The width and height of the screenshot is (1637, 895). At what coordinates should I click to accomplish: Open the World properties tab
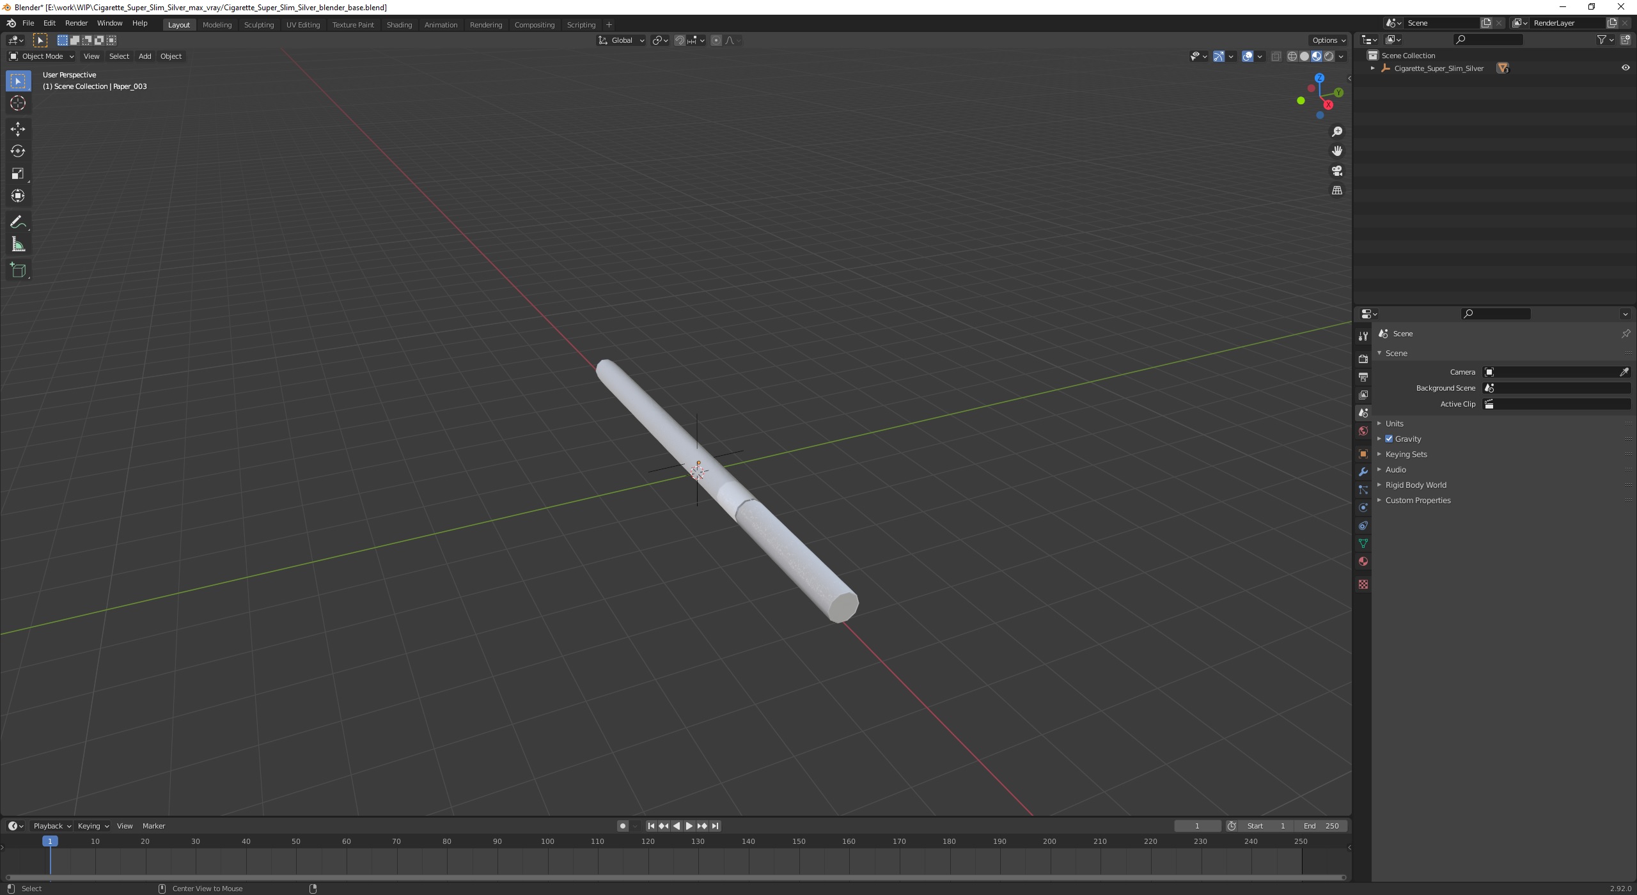[x=1363, y=431]
